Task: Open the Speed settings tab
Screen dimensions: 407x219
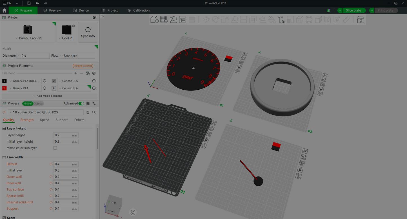Action: click(x=45, y=120)
